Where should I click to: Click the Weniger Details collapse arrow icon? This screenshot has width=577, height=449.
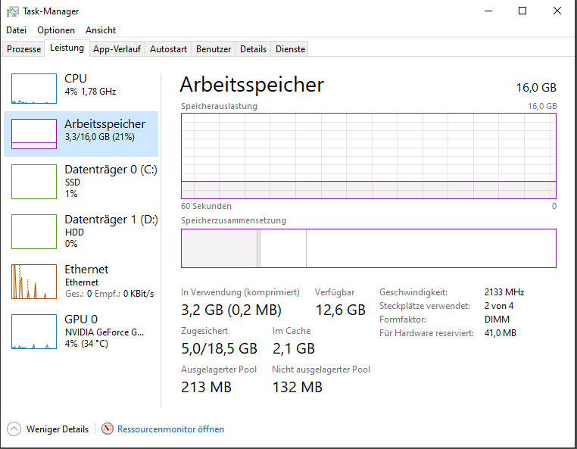(14, 429)
